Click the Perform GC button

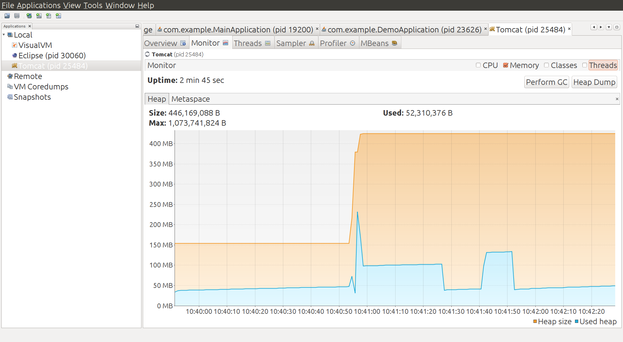pyautogui.click(x=546, y=82)
